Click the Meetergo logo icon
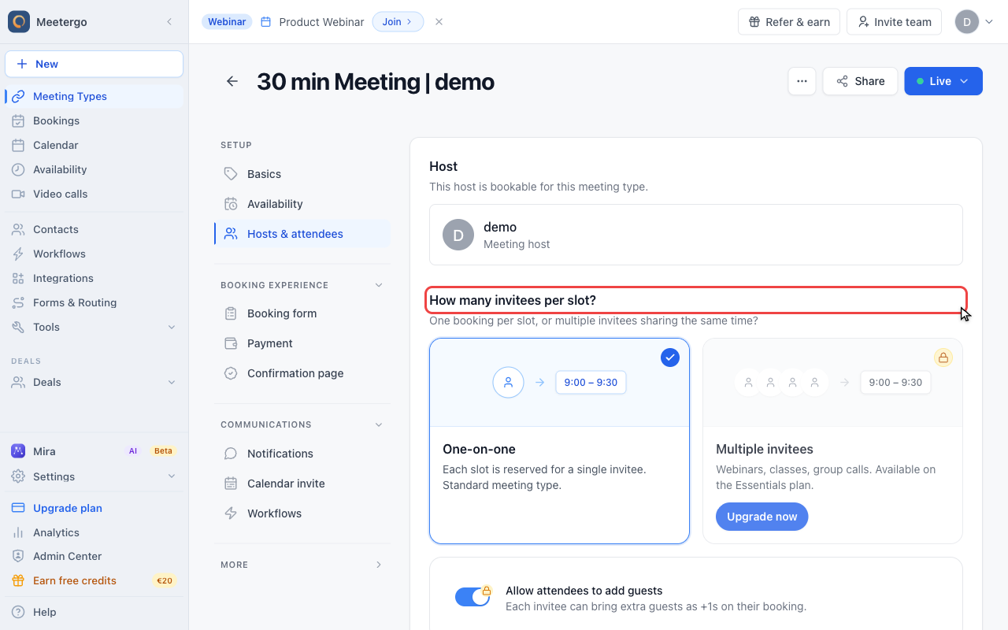The height and width of the screenshot is (630, 1008). click(x=19, y=22)
